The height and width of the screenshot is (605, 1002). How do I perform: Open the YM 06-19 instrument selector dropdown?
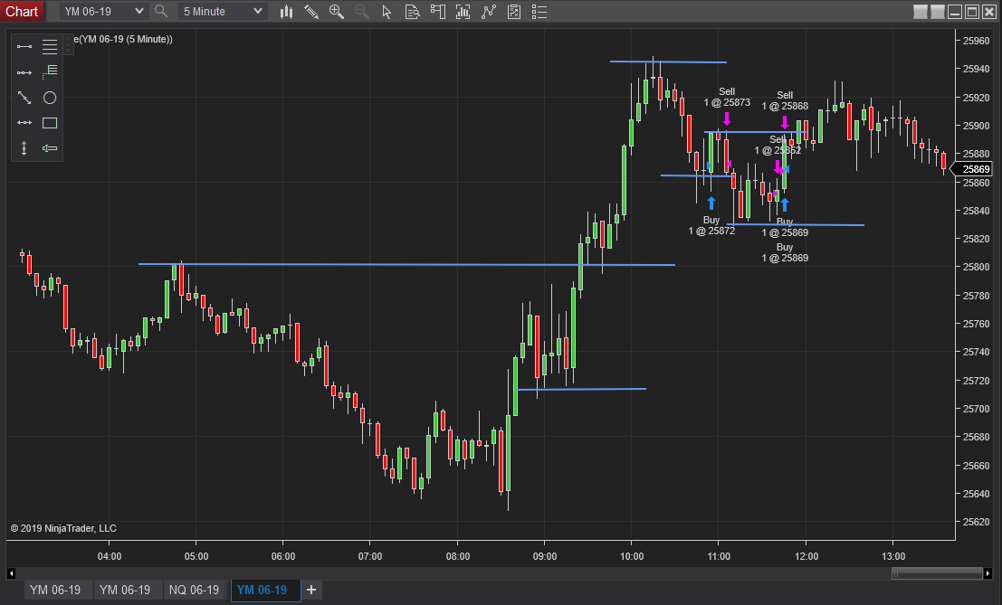tap(103, 12)
